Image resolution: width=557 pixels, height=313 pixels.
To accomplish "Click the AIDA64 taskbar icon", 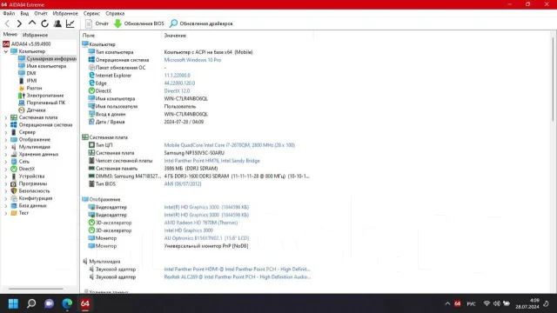I will click(x=85, y=303).
